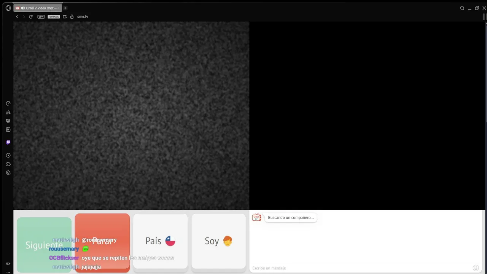Click the OCBflickser username in chat overlay
Image resolution: width=487 pixels, height=274 pixels.
(64, 258)
